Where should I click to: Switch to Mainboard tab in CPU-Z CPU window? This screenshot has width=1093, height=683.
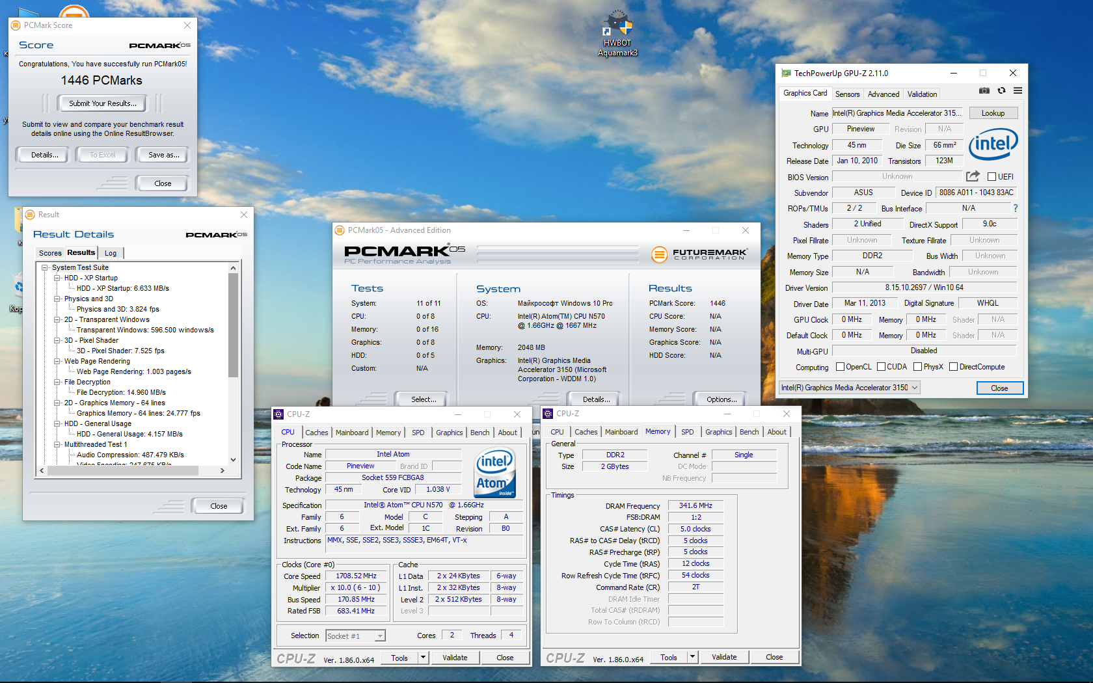[352, 433]
